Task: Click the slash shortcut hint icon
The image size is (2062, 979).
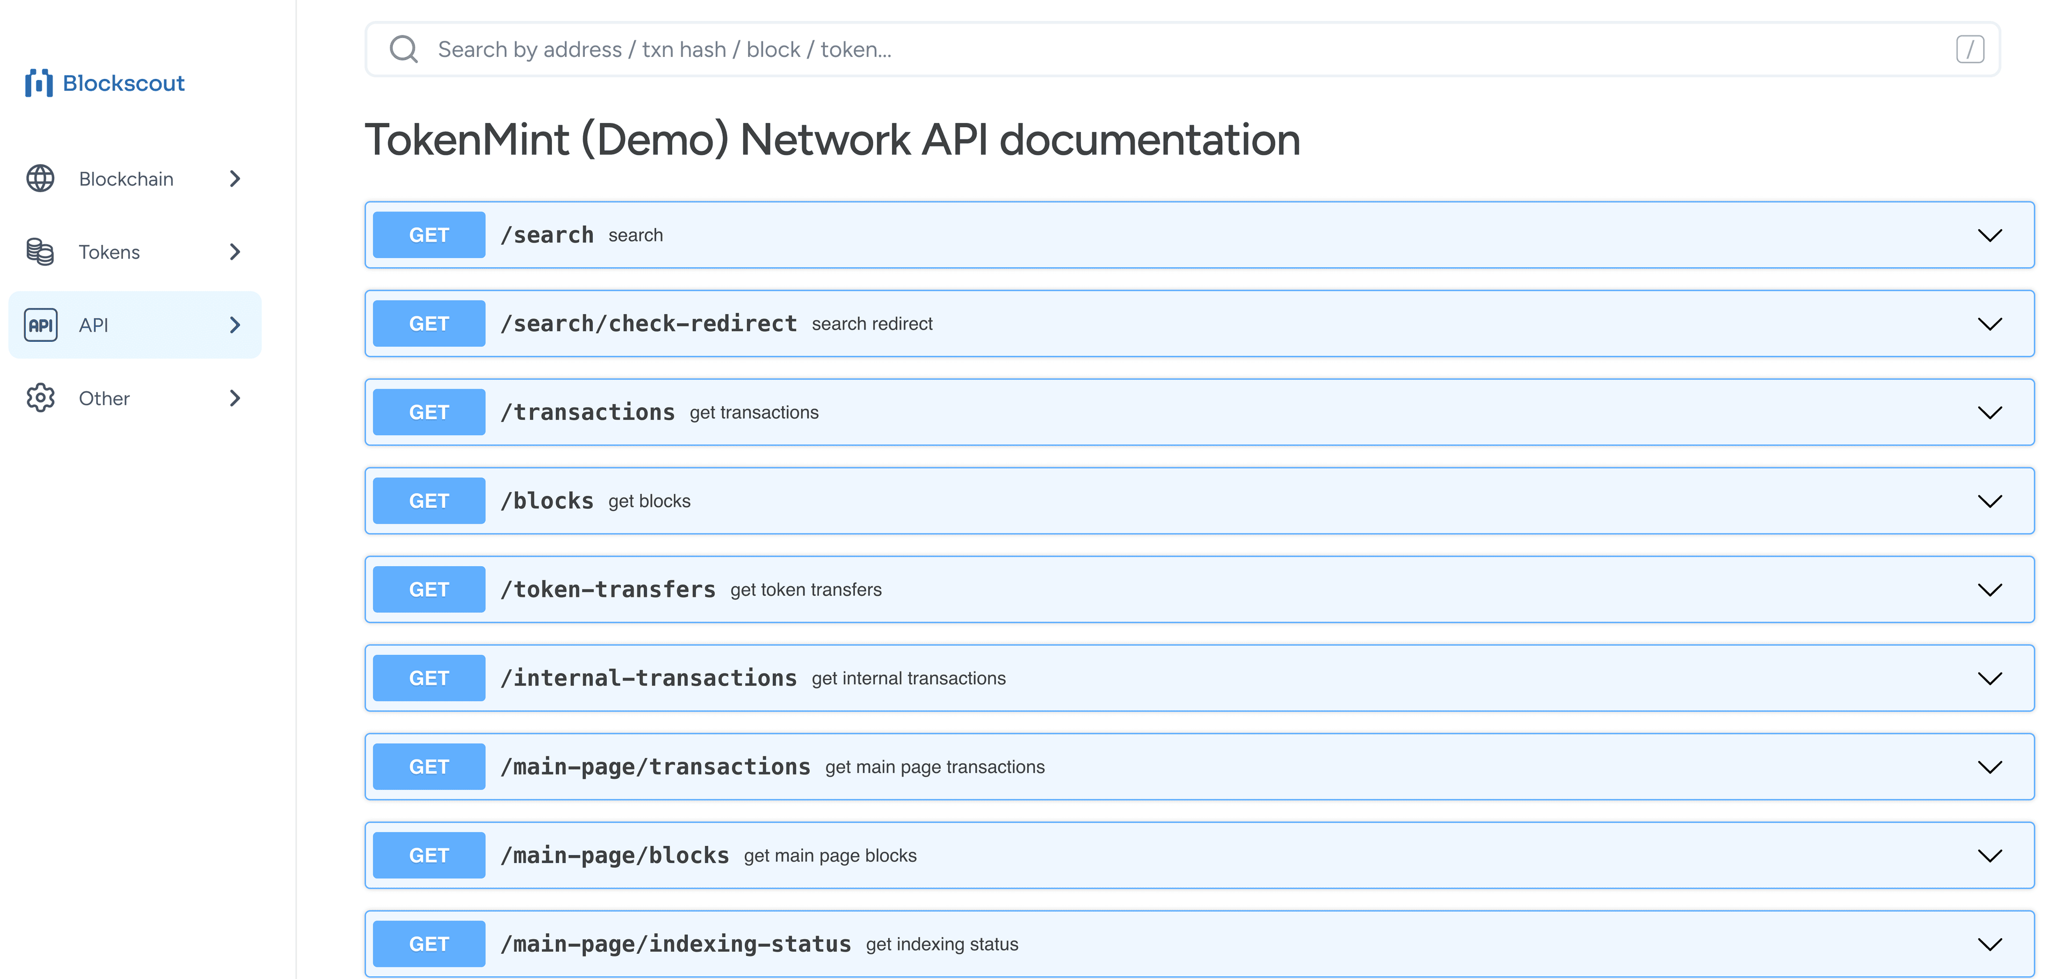Action: coord(1970,49)
